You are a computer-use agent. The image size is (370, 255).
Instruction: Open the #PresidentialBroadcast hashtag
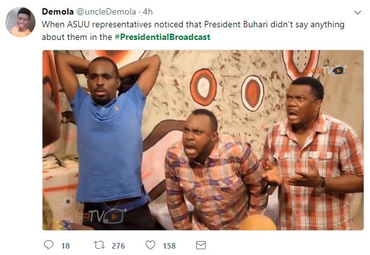pos(162,37)
